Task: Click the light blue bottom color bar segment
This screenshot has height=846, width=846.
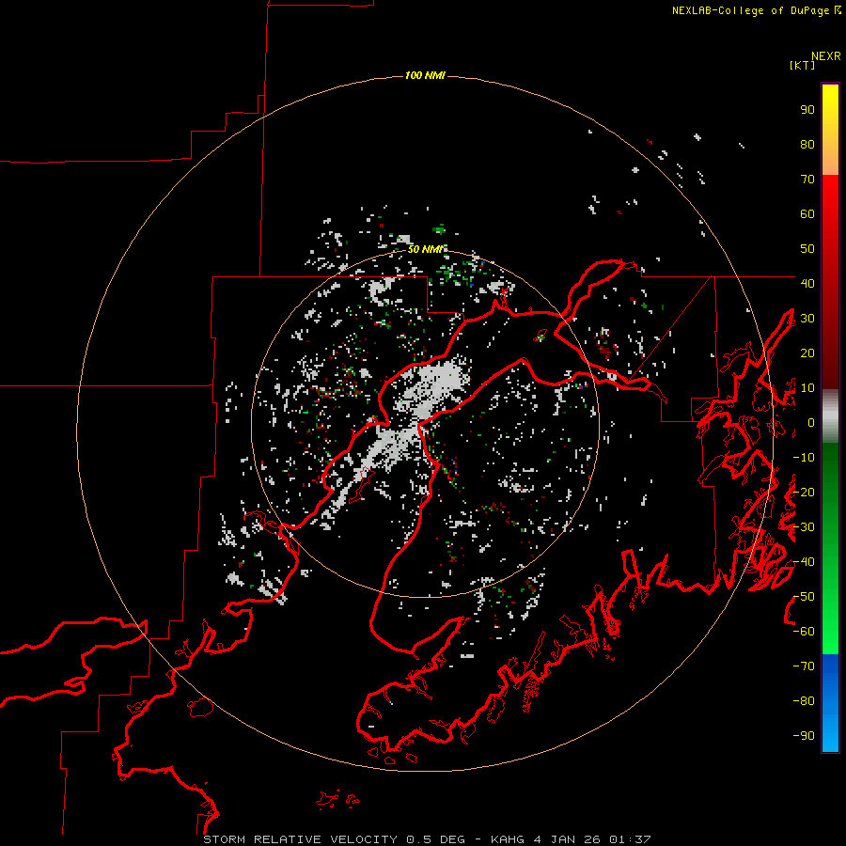Action: point(830,736)
